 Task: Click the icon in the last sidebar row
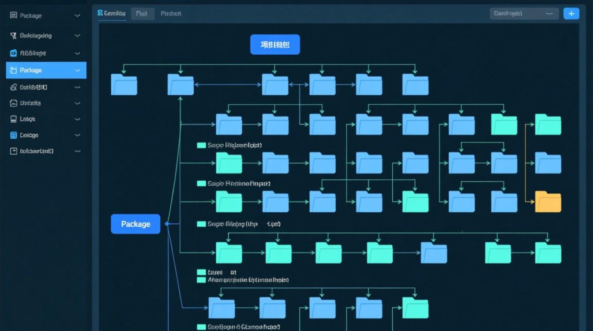pyautogui.click(x=13, y=151)
